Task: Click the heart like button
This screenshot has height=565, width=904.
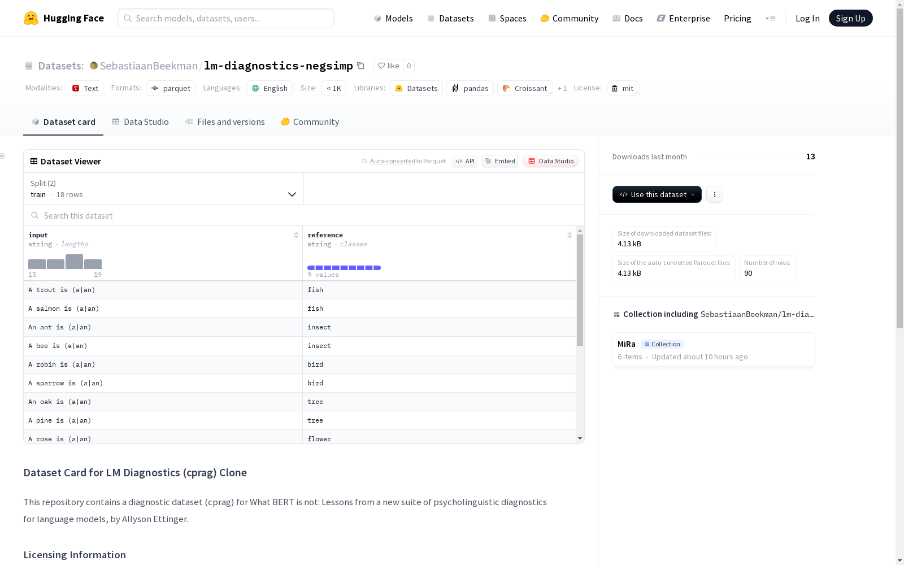Action: tap(388, 66)
